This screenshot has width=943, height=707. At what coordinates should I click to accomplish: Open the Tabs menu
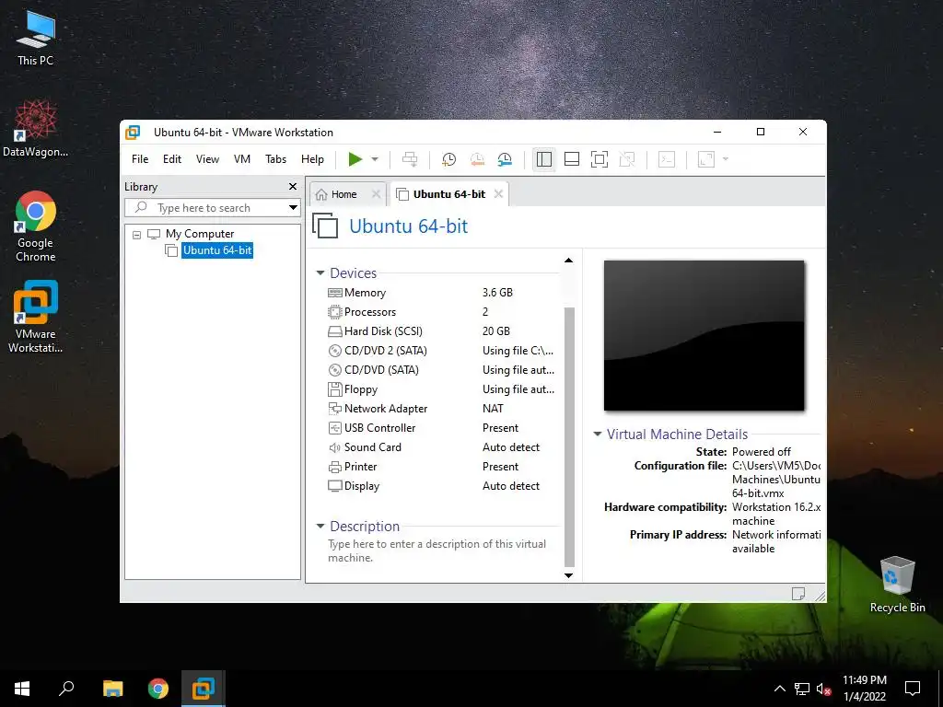point(275,159)
